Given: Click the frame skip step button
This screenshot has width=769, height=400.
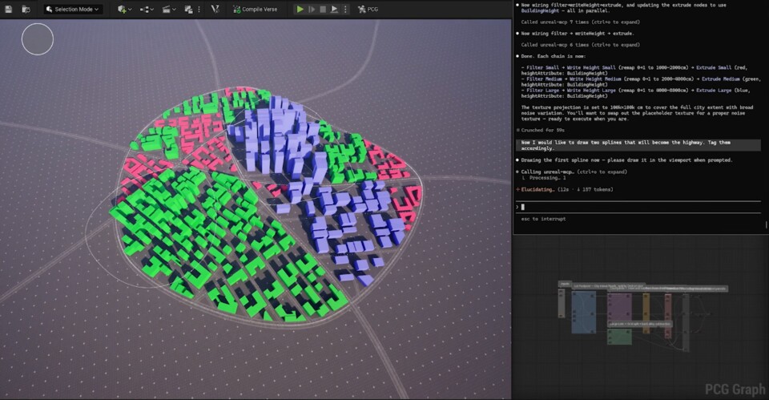Looking at the screenshot, I should [x=312, y=9].
